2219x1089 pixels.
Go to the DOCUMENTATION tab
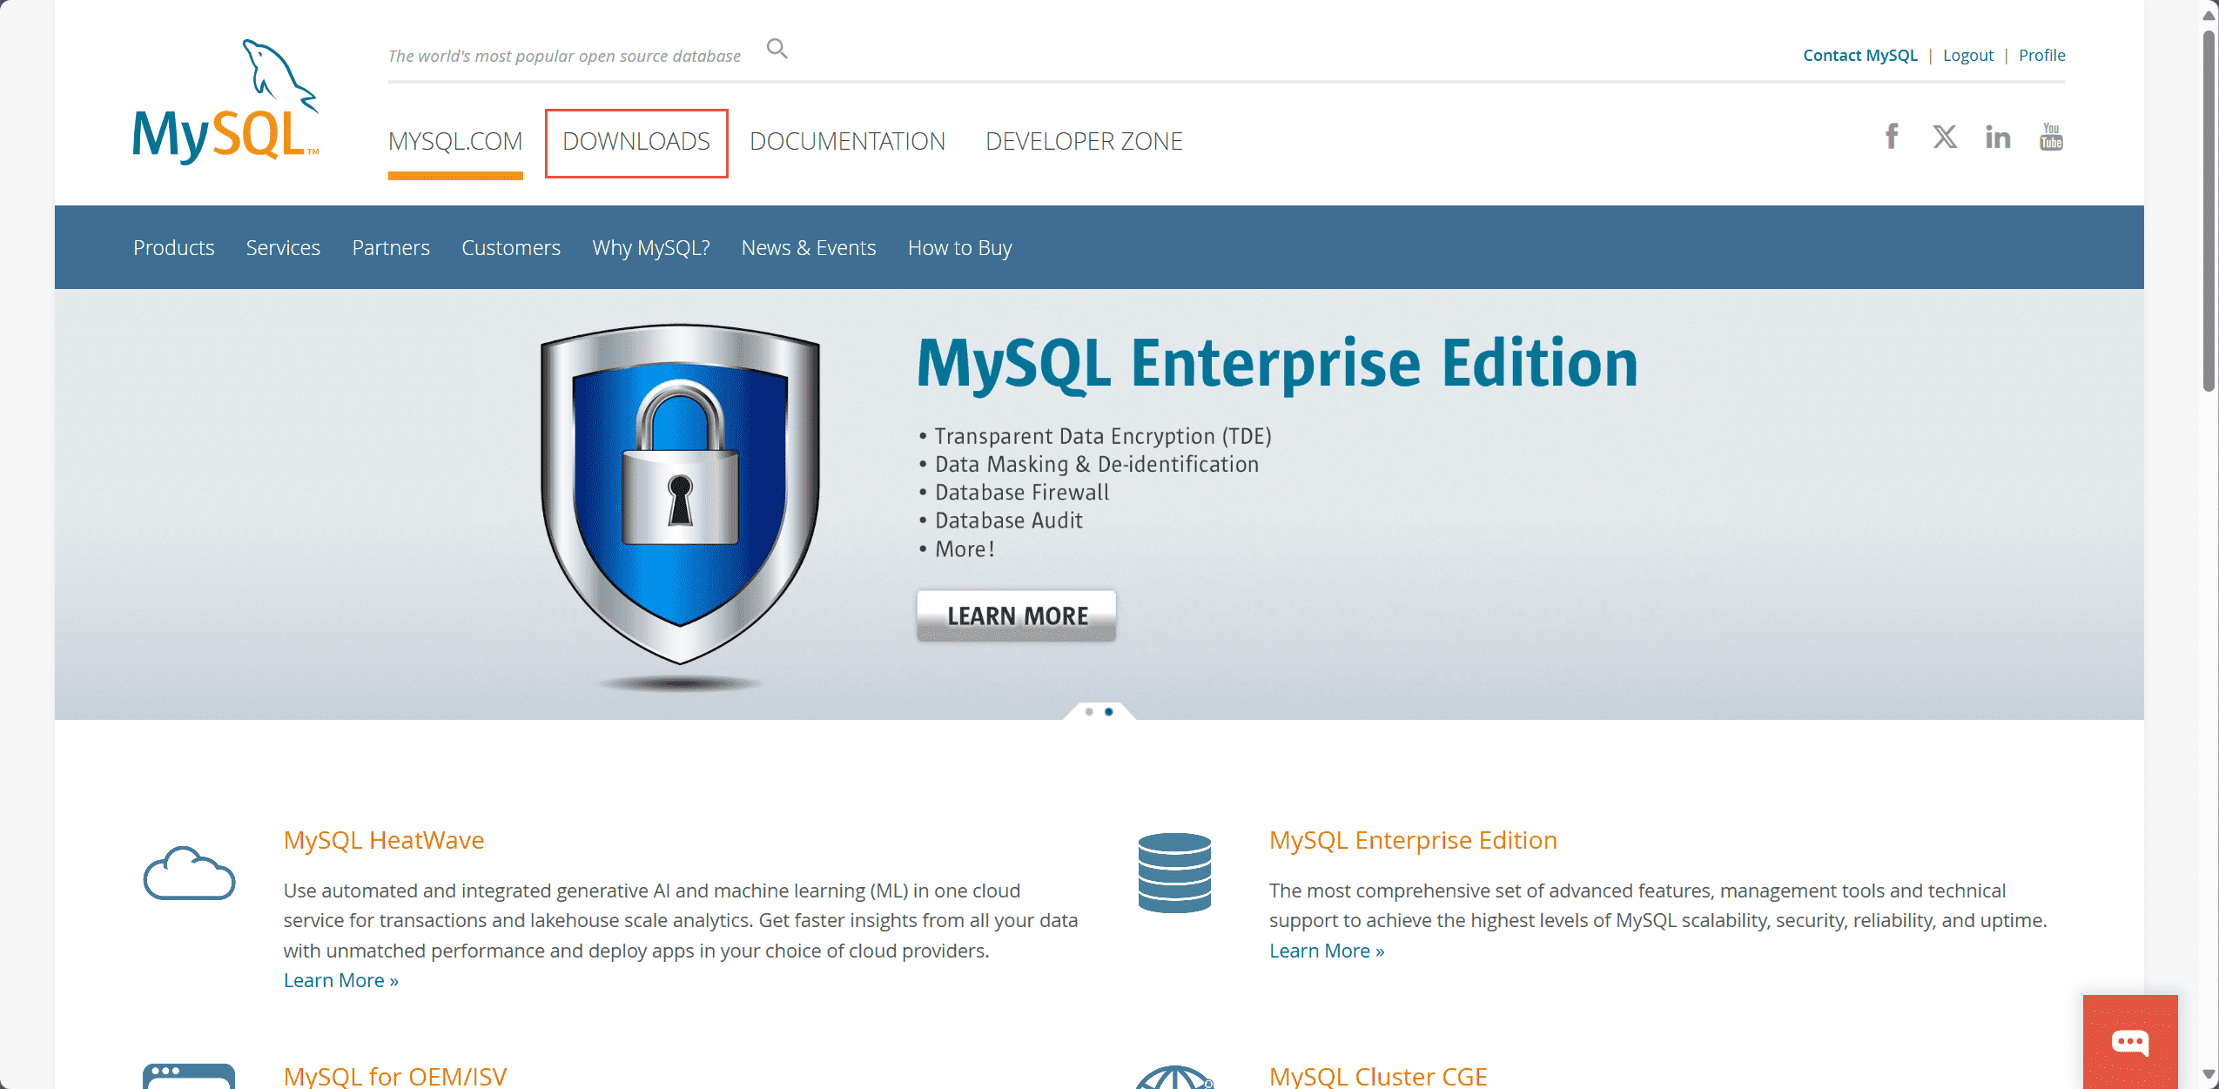(x=847, y=142)
